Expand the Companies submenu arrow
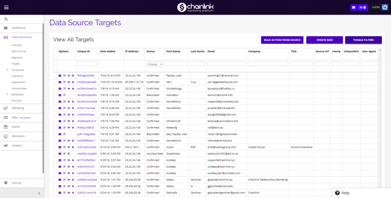 [8, 70]
